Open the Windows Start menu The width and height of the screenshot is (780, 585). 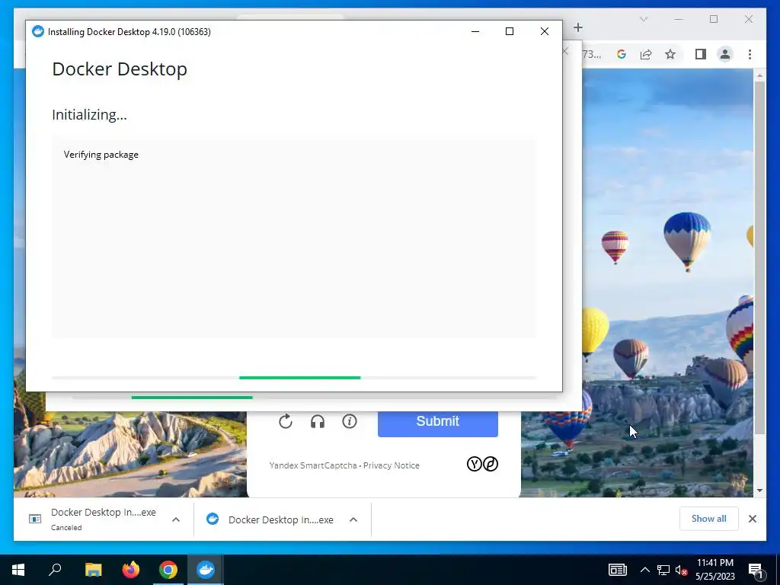pos(18,570)
